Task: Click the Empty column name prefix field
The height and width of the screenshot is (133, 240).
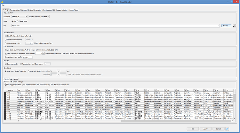Action: pyautogui.click(x=27, y=57)
